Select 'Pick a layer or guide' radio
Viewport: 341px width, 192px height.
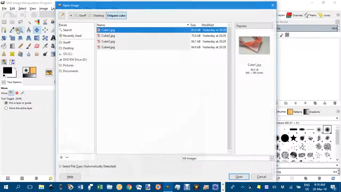click(x=6, y=103)
